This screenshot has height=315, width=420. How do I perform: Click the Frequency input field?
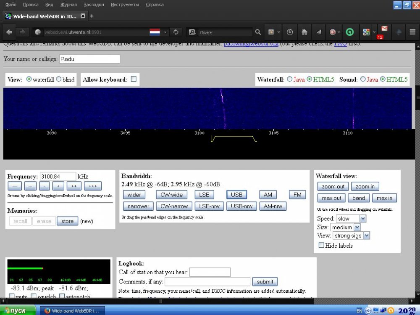coord(58,177)
